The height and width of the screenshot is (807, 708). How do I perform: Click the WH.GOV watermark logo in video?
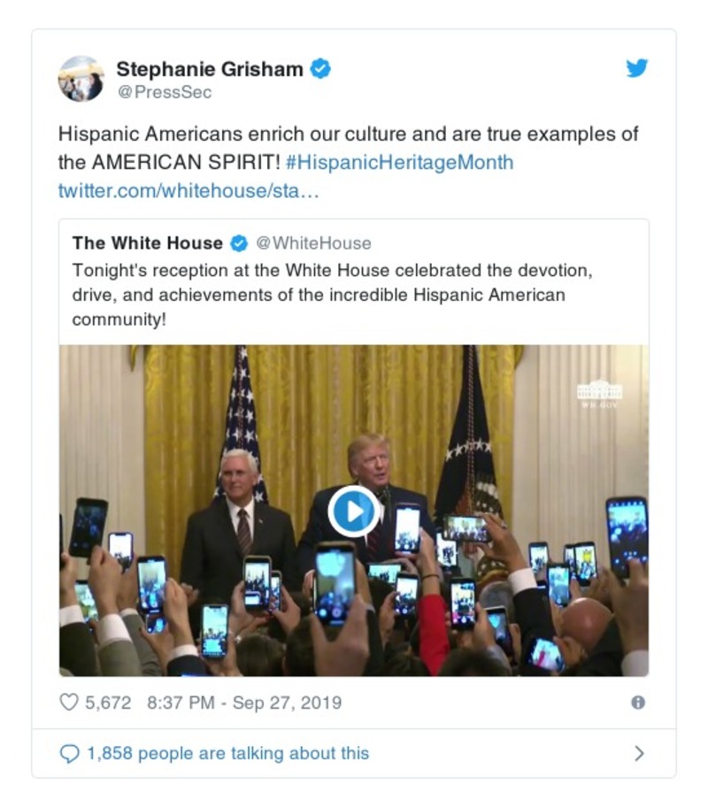coord(599,394)
